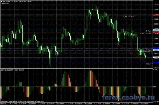
Task: Click the red 132.367 price marker
Action: (156, 15)
